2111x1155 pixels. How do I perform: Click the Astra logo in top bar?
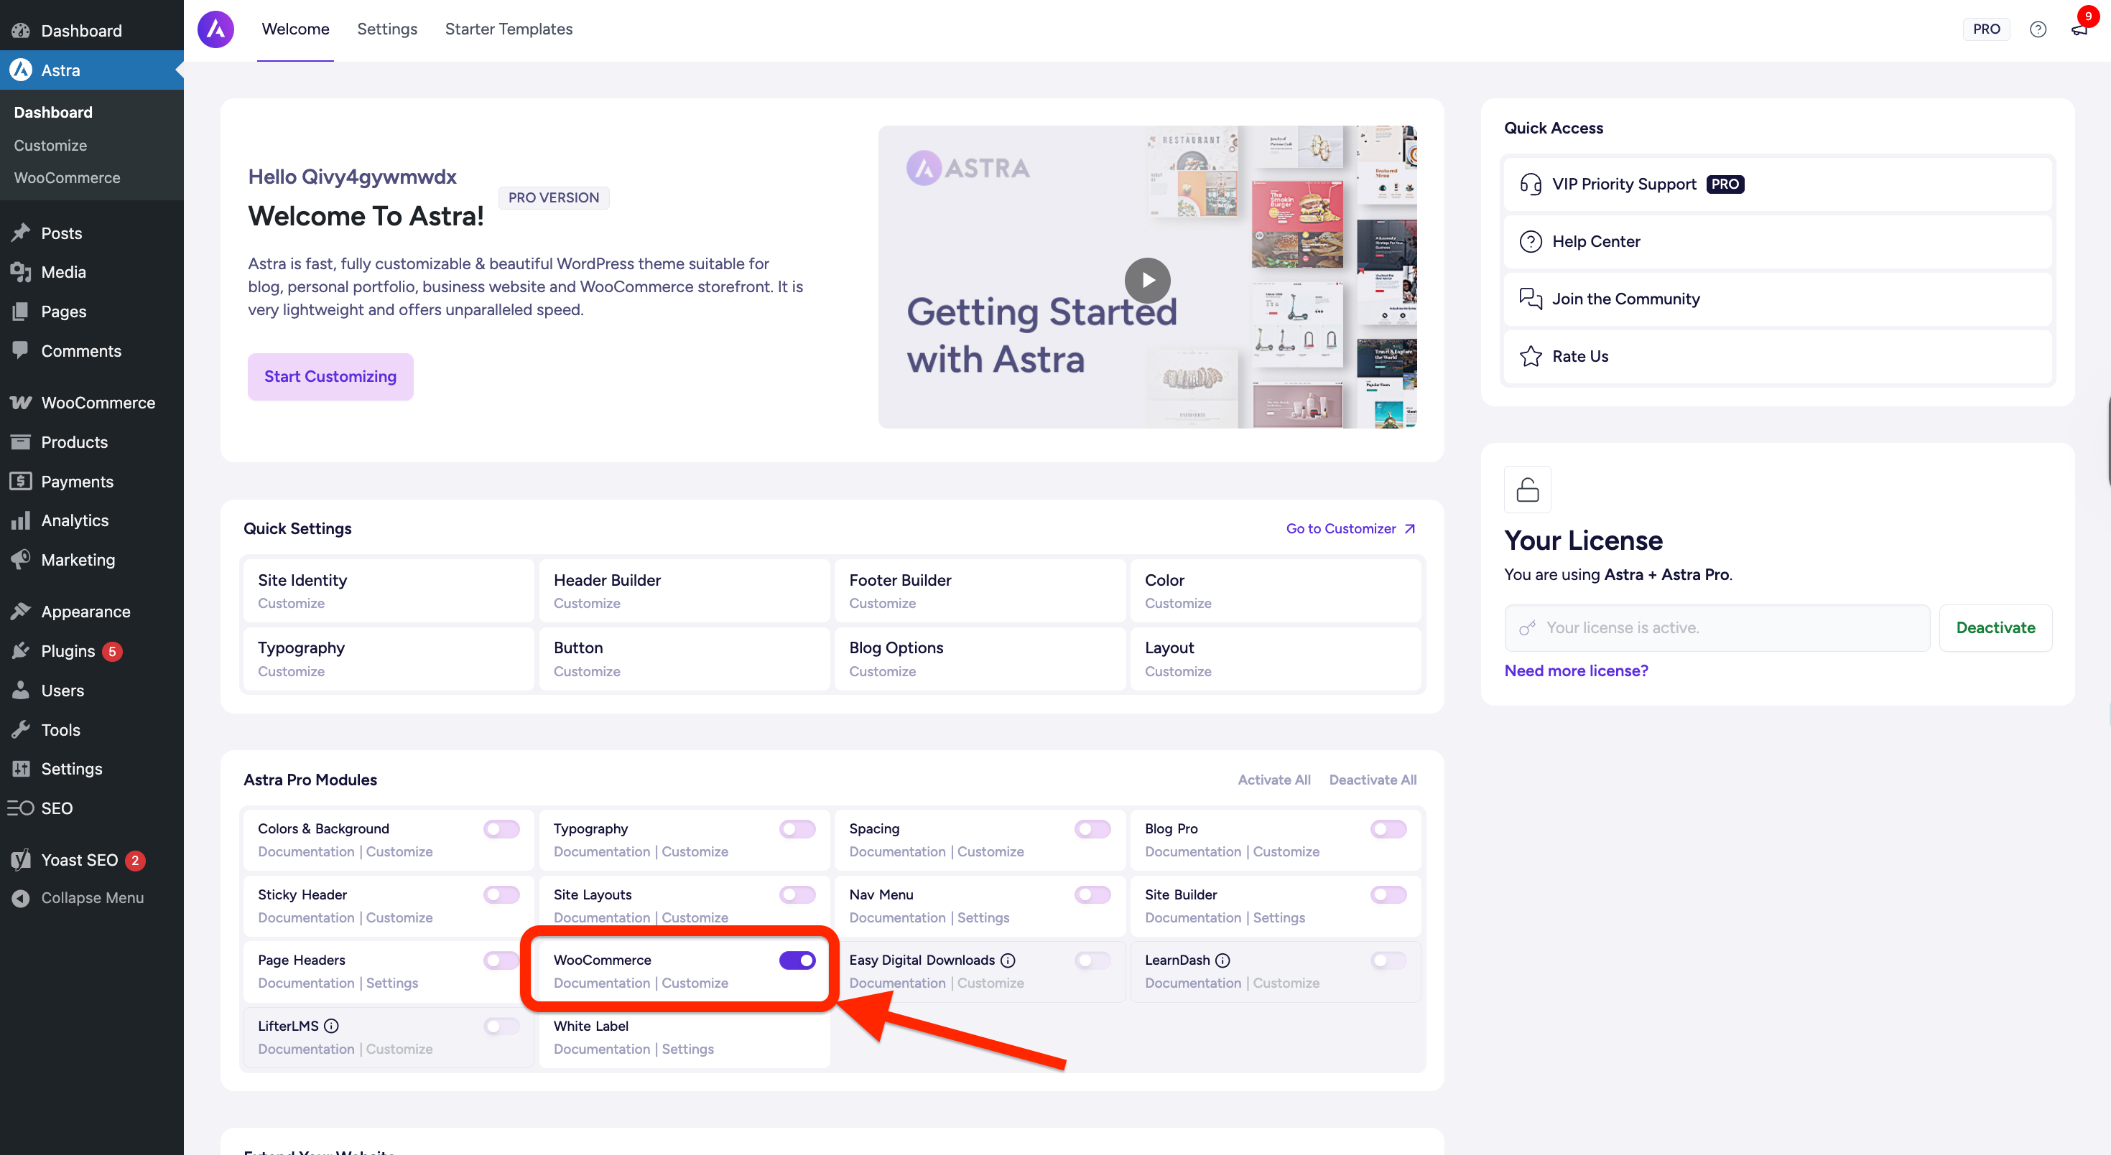click(215, 29)
